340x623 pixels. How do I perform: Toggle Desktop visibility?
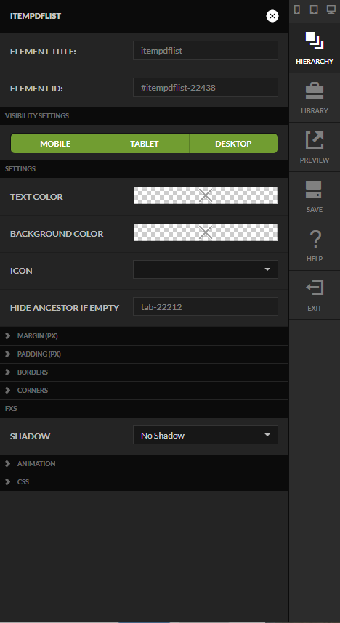coord(233,144)
